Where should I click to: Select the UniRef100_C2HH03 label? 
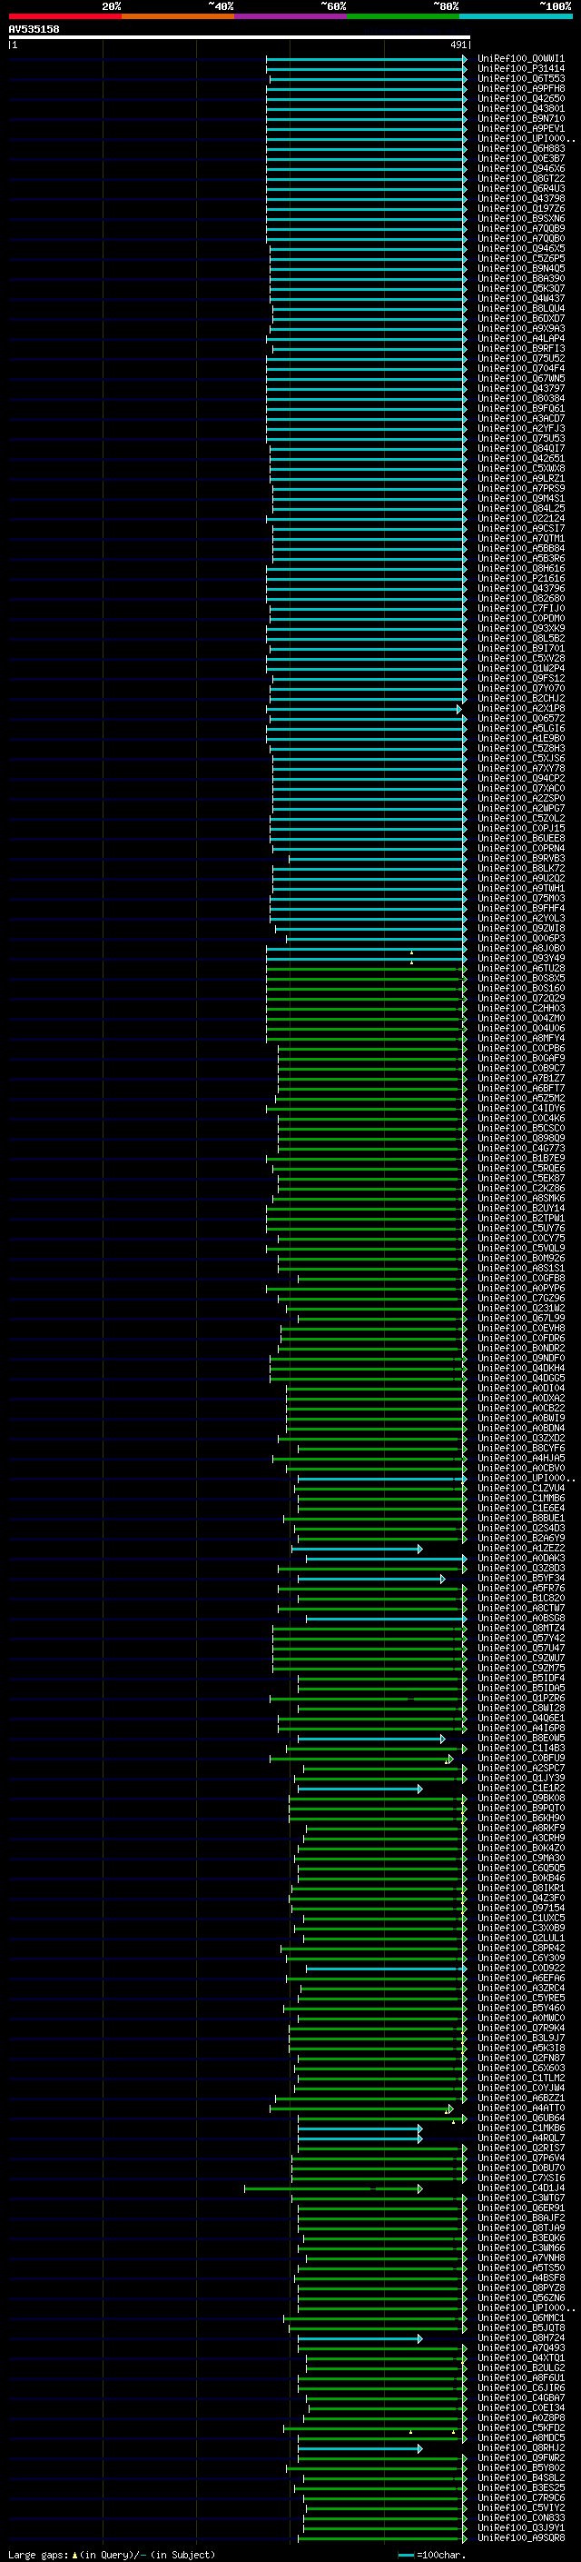click(x=520, y=1008)
